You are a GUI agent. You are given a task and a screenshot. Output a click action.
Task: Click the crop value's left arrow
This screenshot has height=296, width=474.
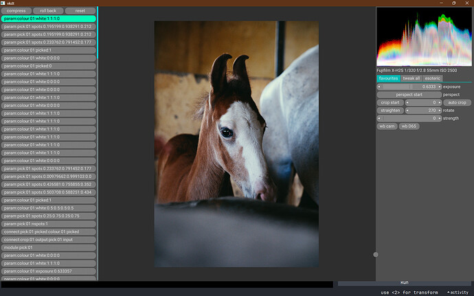(x=409, y=102)
